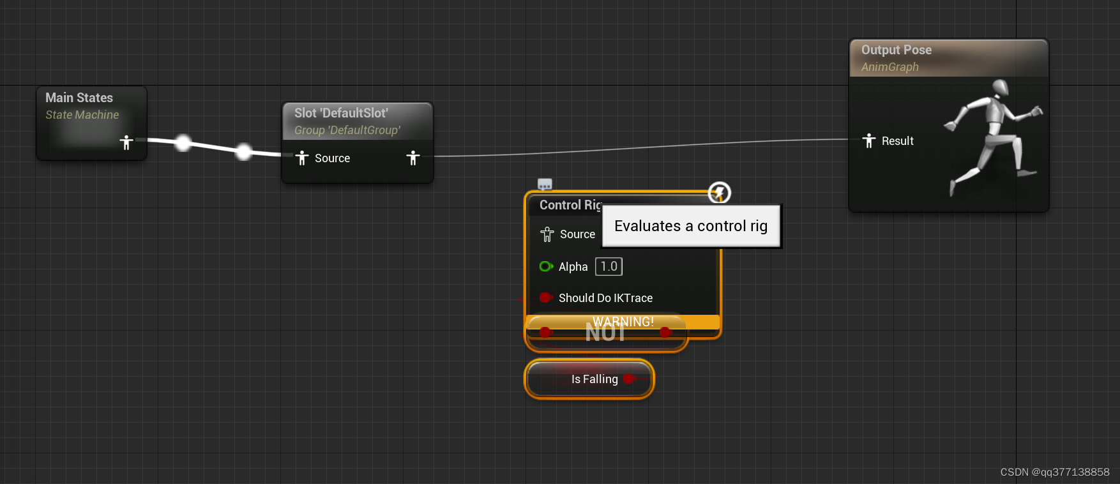
Task: Click the red Should Do IKTrace pin
Action: [x=546, y=298]
